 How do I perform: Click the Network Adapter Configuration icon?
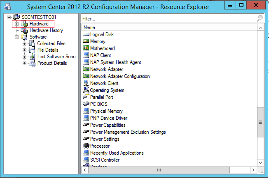pyautogui.click(x=86, y=76)
